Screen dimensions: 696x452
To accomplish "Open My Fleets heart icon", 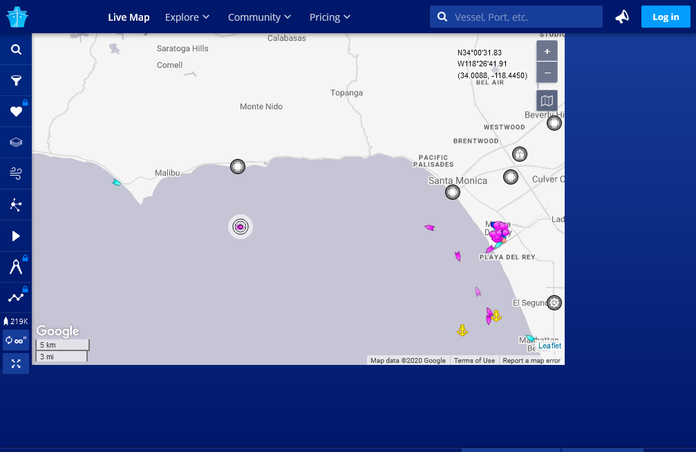I will [16, 111].
